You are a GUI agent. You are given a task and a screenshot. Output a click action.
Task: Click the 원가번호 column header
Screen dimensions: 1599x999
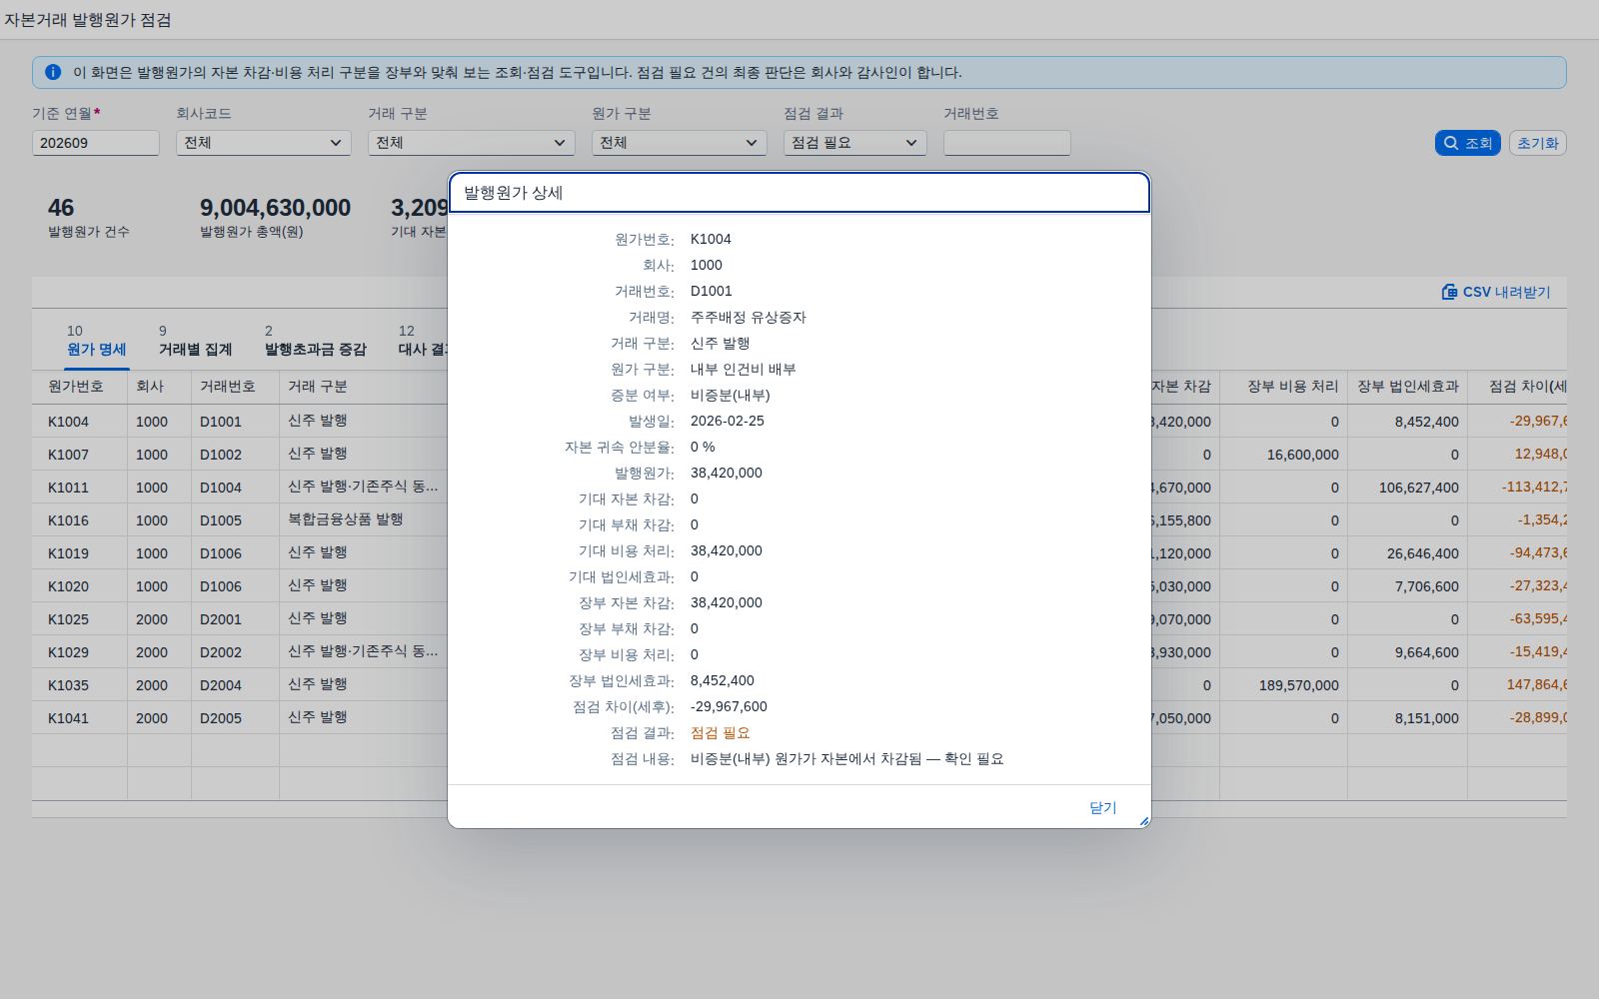click(80, 387)
